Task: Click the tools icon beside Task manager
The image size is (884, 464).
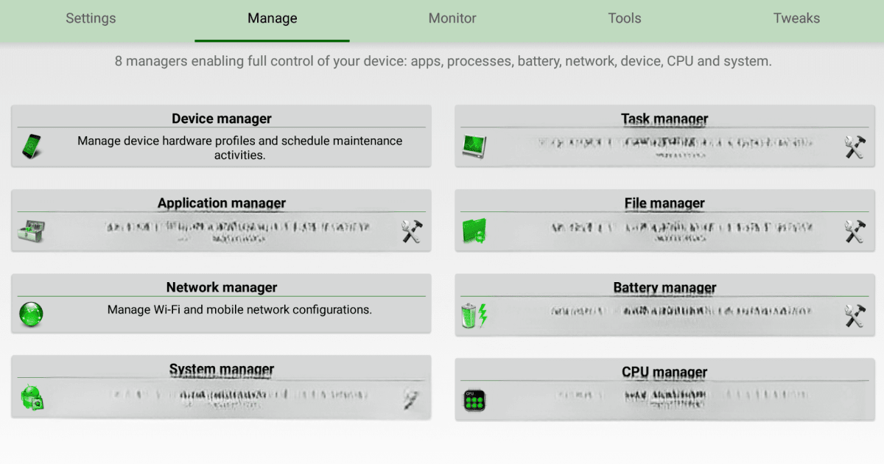Action: 853,147
